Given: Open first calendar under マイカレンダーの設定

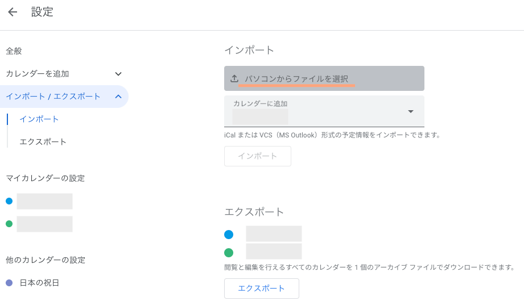Looking at the screenshot, I should pos(44,201).
